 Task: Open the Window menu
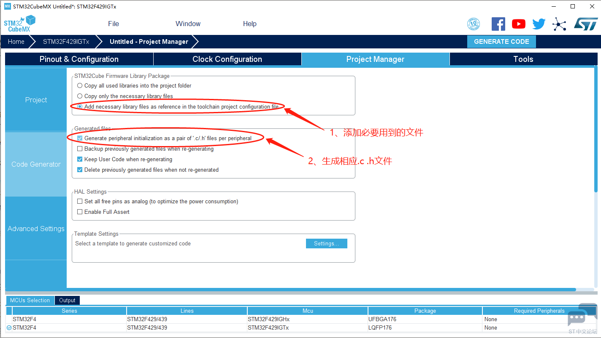click(x=188, y=24)
